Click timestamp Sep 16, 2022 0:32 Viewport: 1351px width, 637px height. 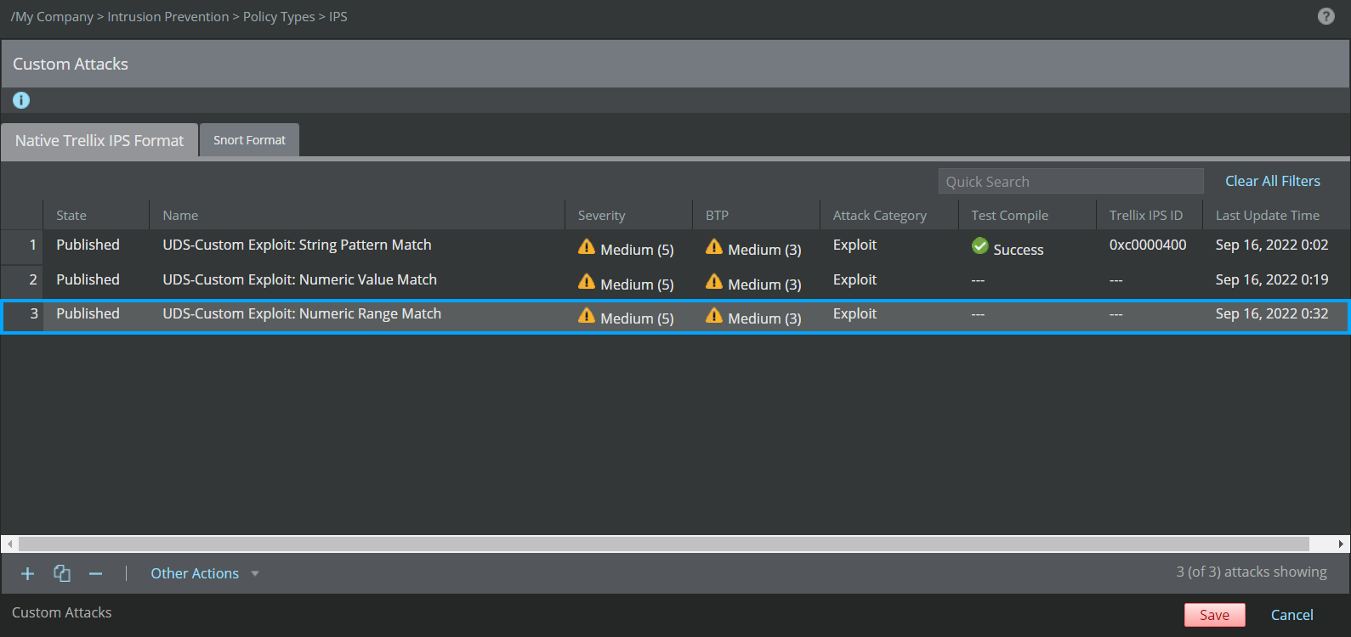point(1272,313)
